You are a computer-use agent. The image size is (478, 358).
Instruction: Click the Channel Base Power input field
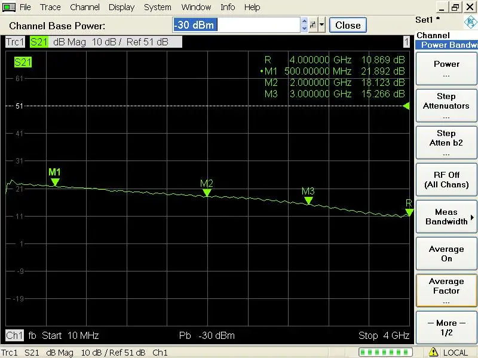(235, 25)
